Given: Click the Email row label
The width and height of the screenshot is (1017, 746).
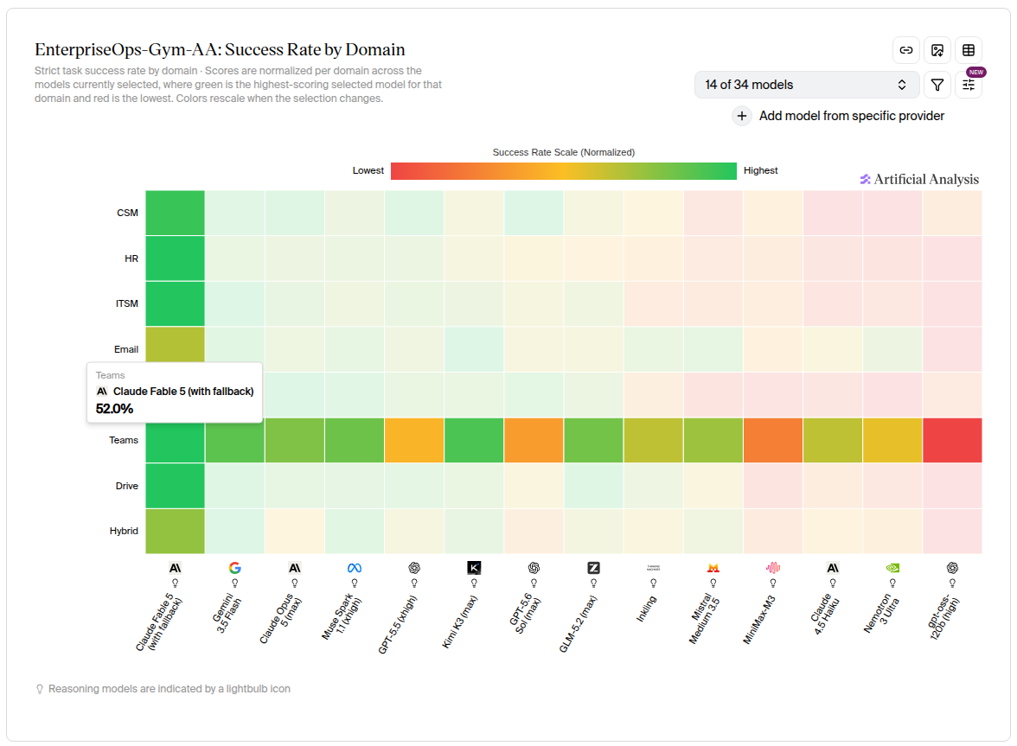Looking at the screenshot, I should 126,349.
